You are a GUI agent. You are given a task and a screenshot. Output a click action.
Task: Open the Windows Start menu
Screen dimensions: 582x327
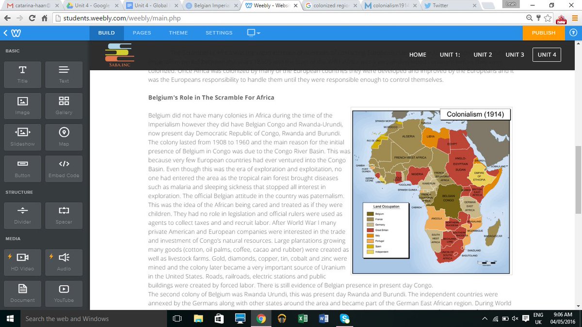[11, 318]
